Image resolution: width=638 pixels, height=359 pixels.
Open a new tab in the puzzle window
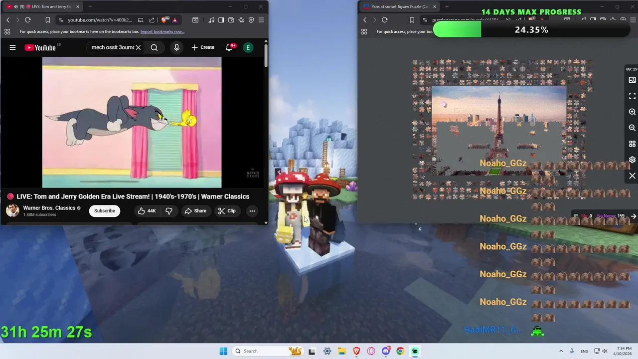click(447, 6)
